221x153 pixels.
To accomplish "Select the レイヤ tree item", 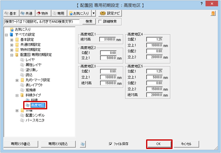I will 30,60.
